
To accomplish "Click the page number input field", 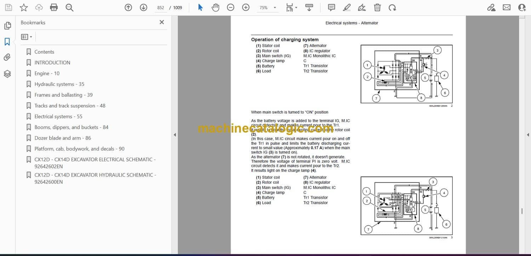I will pyautogui.click(x=161, y=7).
